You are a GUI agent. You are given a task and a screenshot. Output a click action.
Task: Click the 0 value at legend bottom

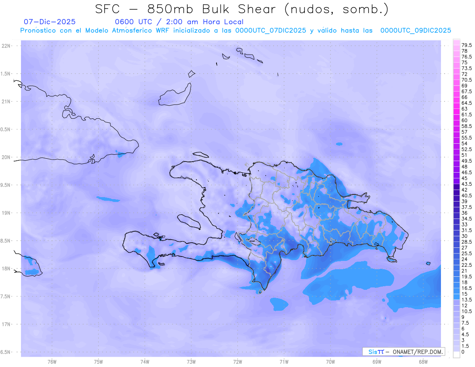click(x=463, y=352)
